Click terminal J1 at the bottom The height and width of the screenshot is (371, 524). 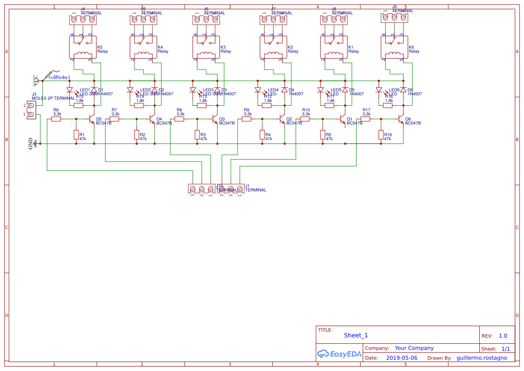[x=230, y=188]
